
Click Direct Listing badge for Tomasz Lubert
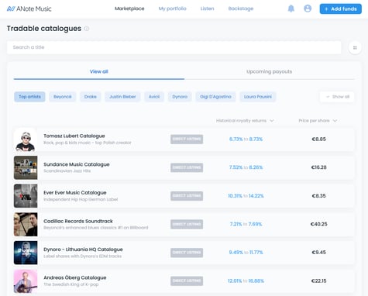[187, 139]
